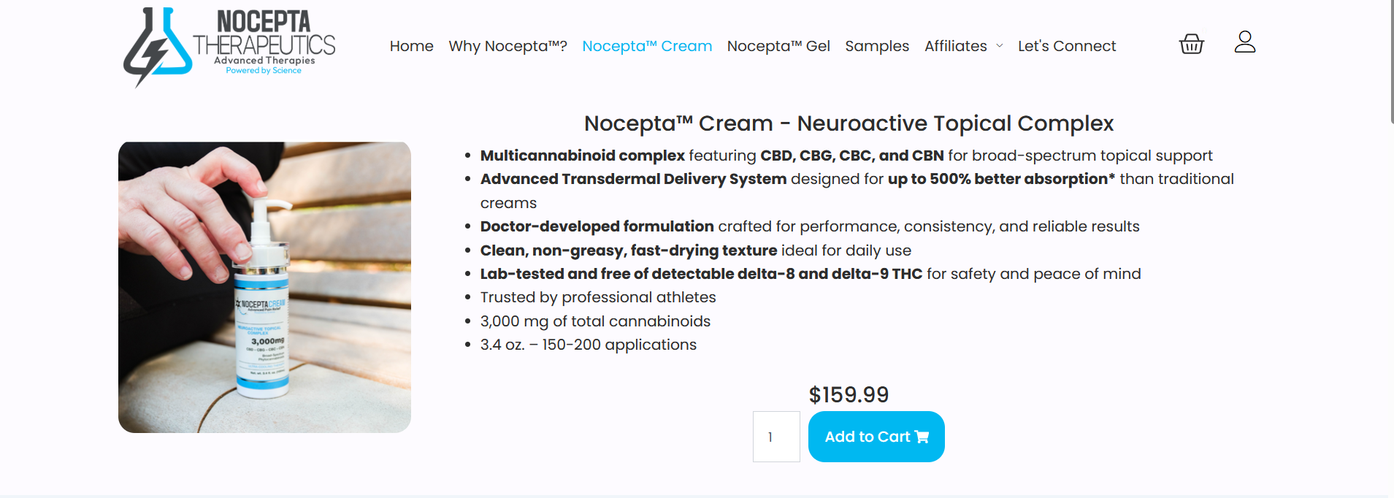The image size is (1394, 498).
Task: Go to the Home page
Action: (411, 46)
